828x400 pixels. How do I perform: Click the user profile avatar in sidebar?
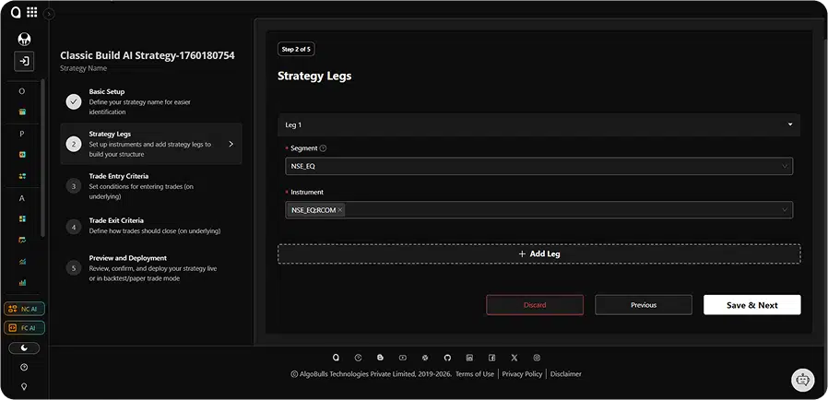(24, 39)
